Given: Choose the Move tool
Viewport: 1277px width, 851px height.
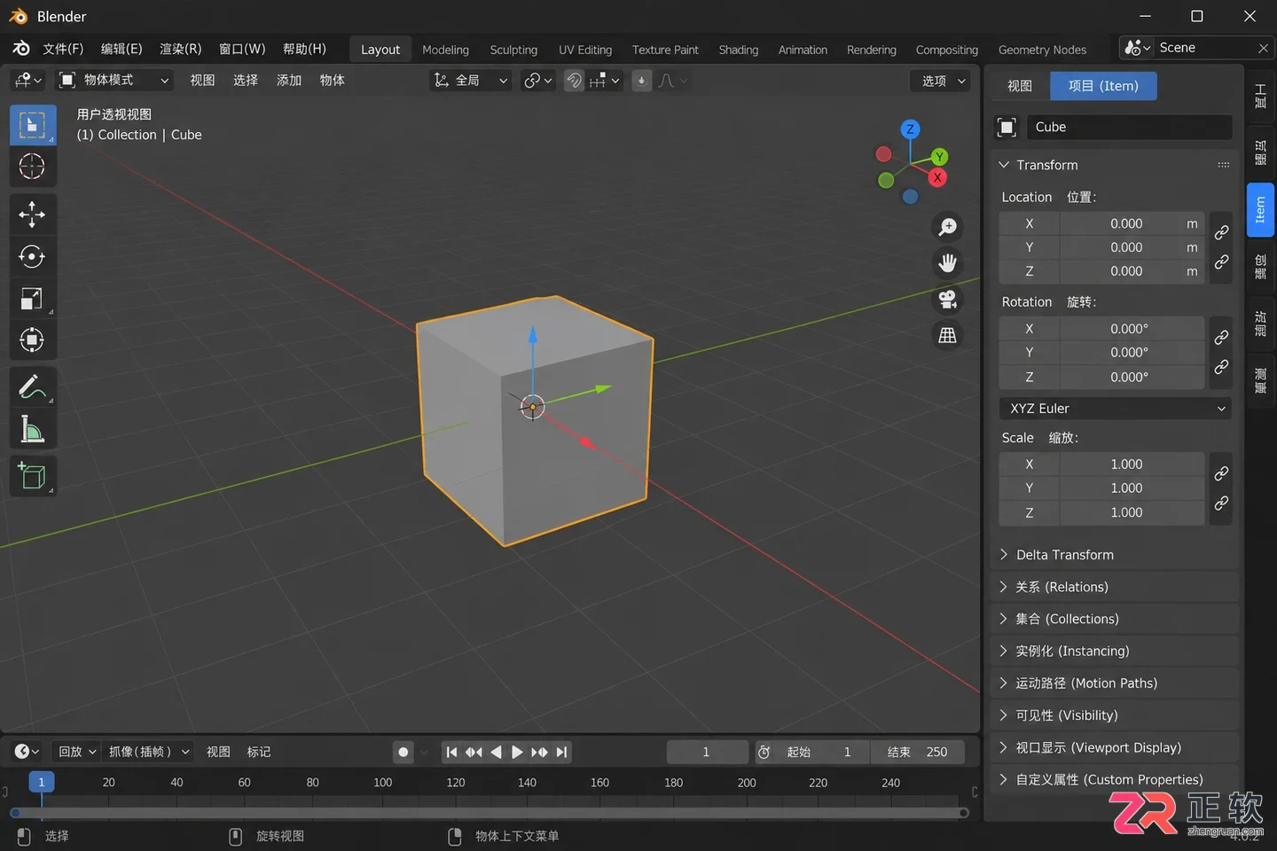Looking at the screenshot, I should (33, 215).
